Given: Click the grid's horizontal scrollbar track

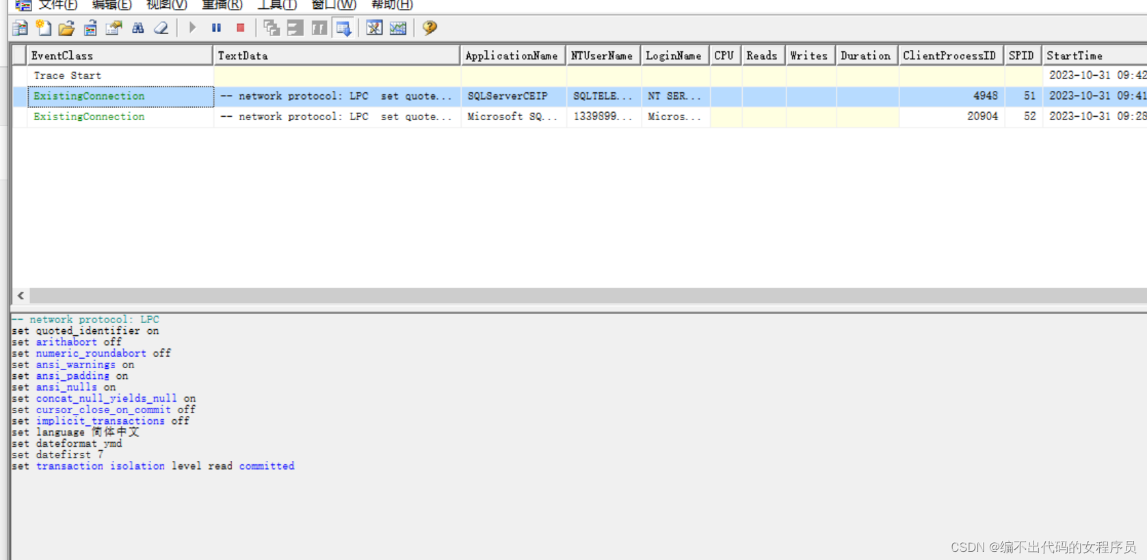Looking at the screenshot, I should click(x=588, y=296).
